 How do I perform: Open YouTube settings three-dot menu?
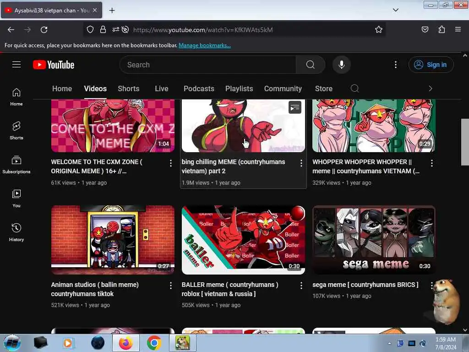pos(395,65)
